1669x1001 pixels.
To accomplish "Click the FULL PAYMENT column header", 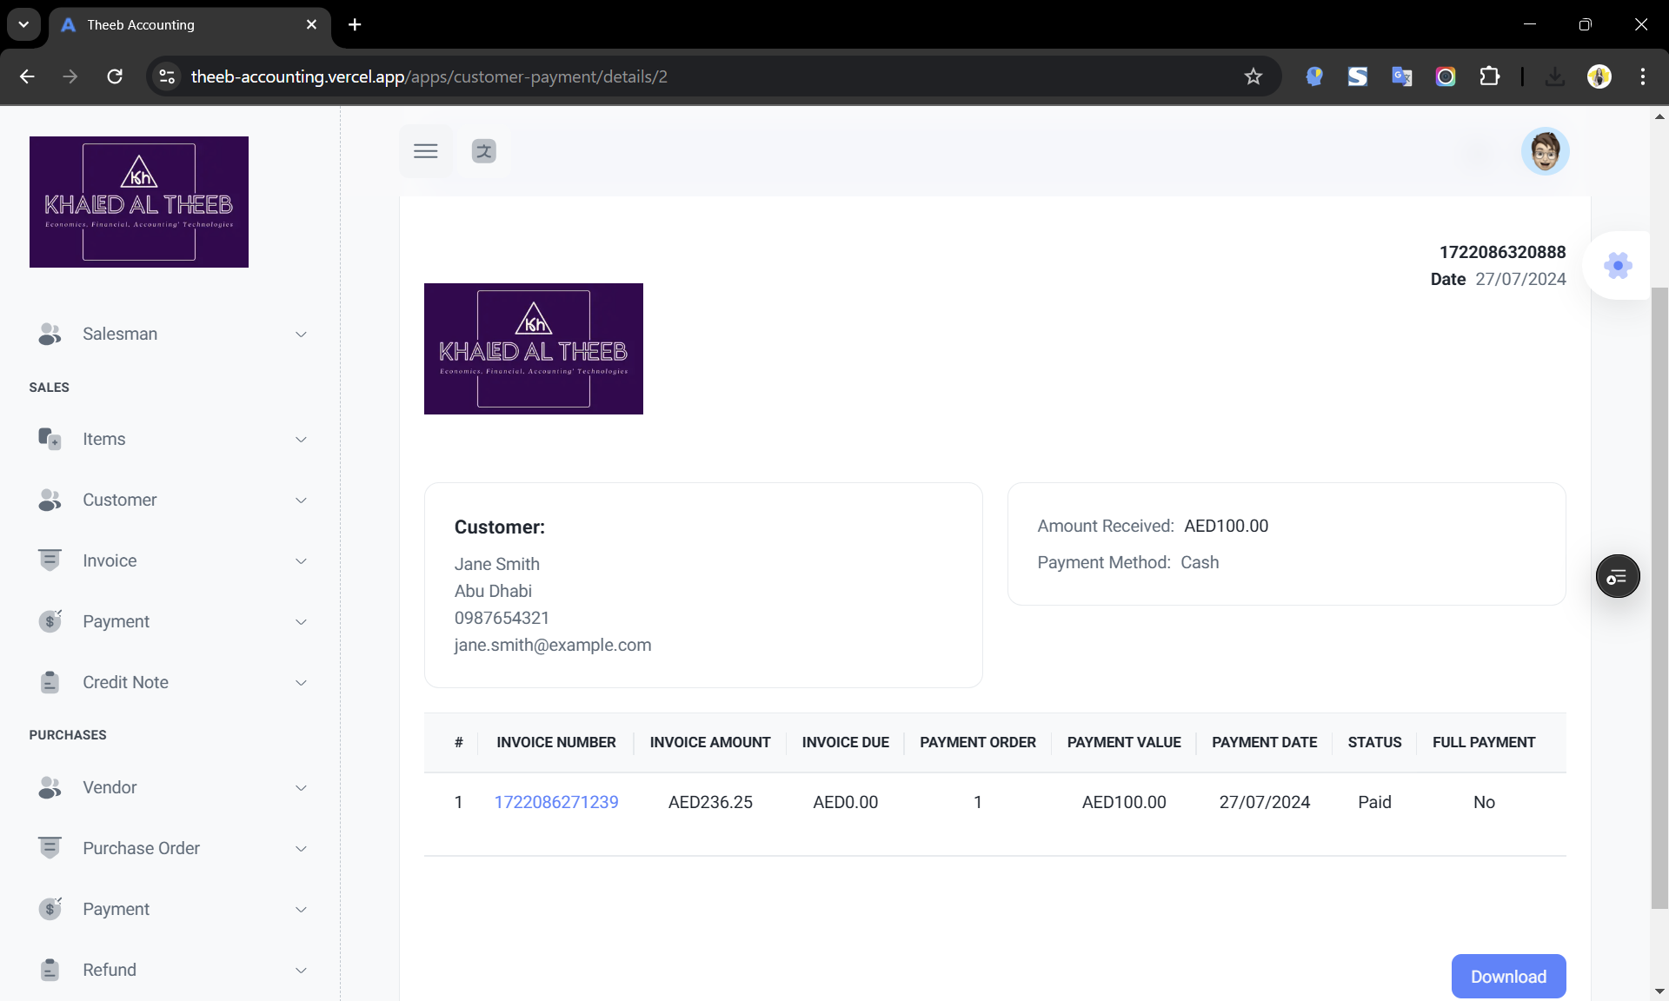I will [x=1484, y=742].
